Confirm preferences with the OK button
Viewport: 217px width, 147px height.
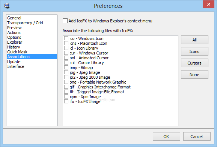click(166, 137)
